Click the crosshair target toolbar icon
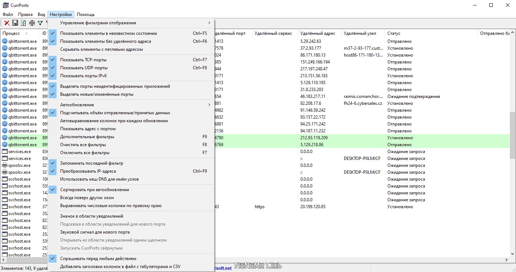 [32, 23]
